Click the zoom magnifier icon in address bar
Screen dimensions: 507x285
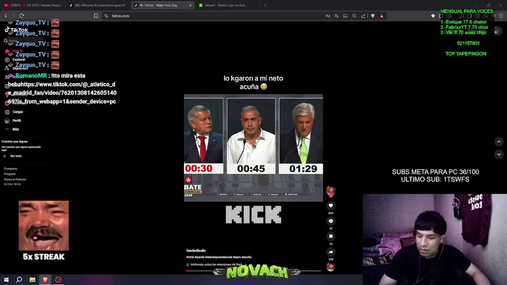(x=354, y=16)
